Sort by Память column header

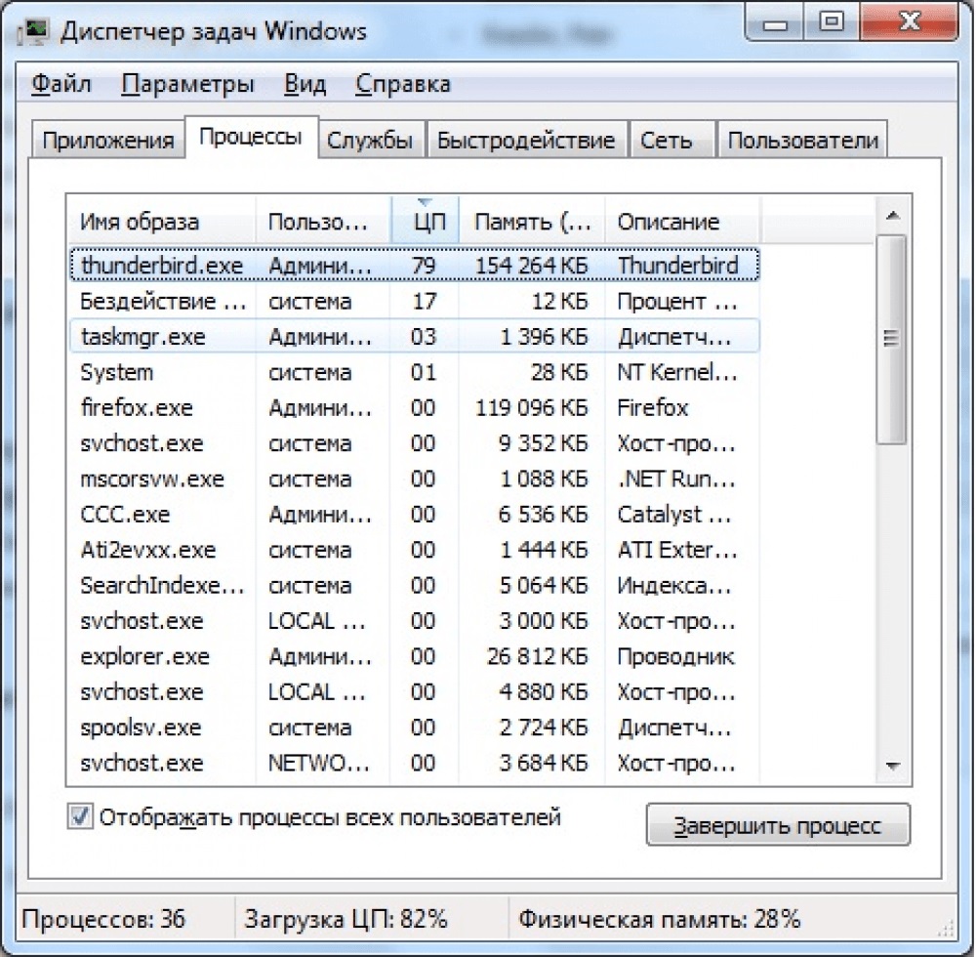click(x=532, y=221)
